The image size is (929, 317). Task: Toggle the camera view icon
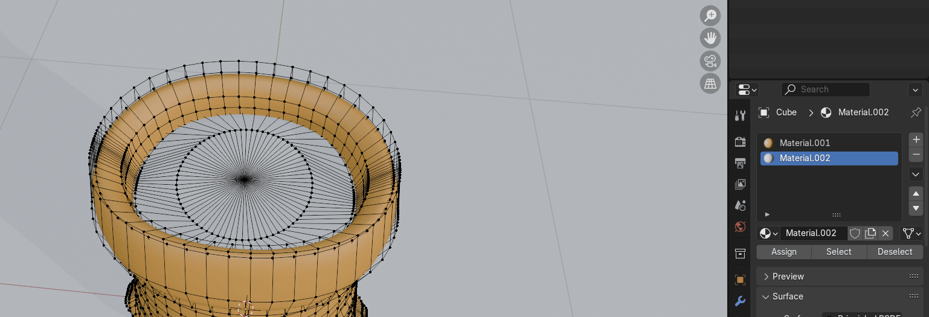click(710, 60)
